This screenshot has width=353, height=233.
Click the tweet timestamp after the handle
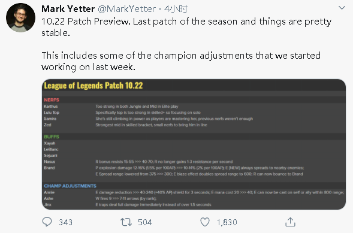coord(176,9)
